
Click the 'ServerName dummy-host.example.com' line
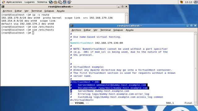[100, 91]
